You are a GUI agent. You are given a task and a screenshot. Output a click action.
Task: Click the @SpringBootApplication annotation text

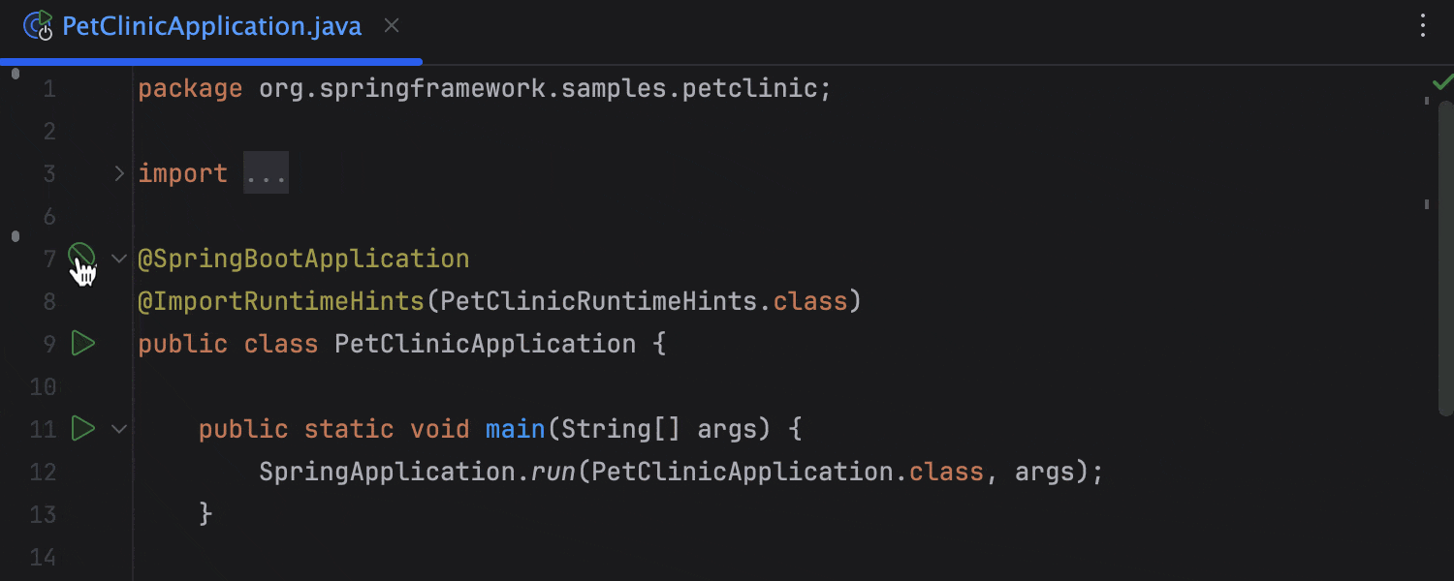[x=302, y=258]
